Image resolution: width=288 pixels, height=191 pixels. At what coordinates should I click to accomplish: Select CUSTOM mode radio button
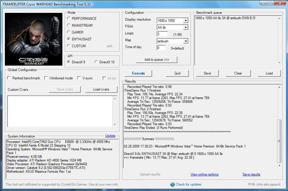[69, 46]
